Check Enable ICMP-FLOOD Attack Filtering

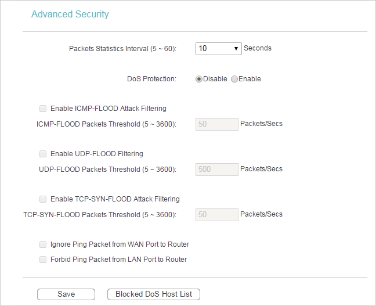coord(43,109)
